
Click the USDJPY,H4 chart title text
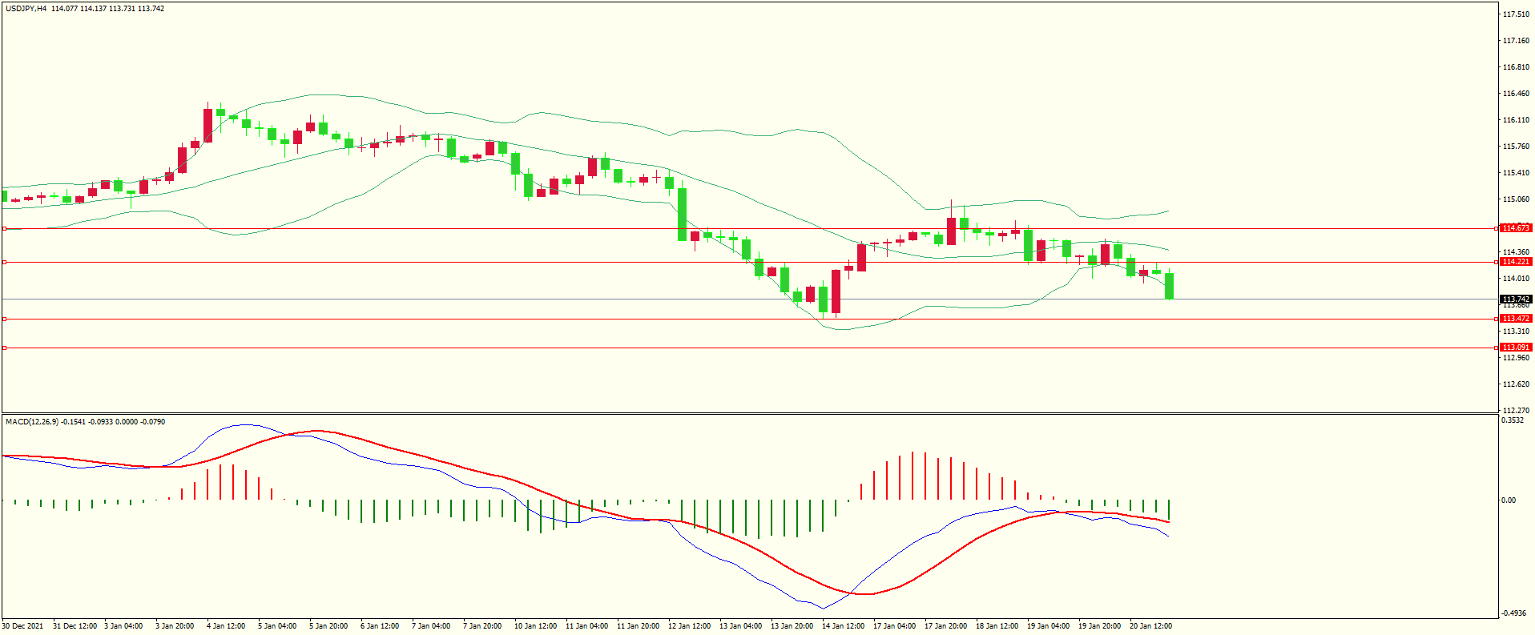click(x=26, y=9)
